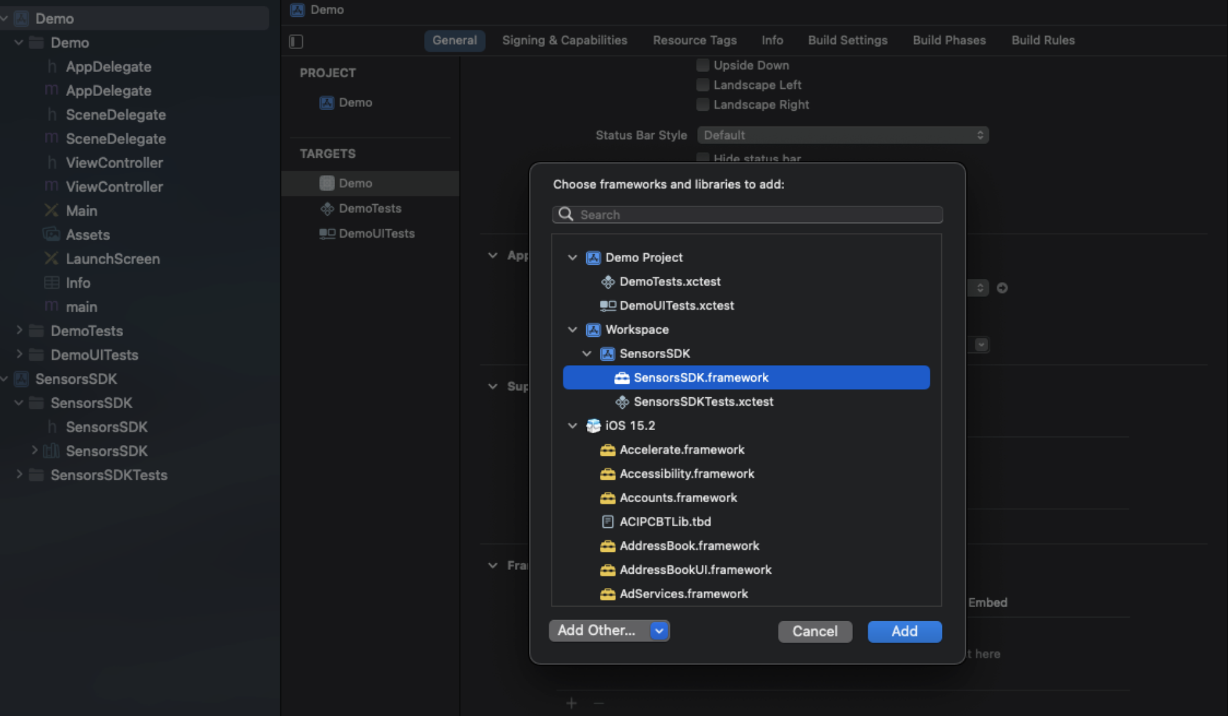Image resolution: width=1228 pixels, height=716 pixels.
Task: Select AddressBookUI.framework in the list
Action: [x=695, y=570]
